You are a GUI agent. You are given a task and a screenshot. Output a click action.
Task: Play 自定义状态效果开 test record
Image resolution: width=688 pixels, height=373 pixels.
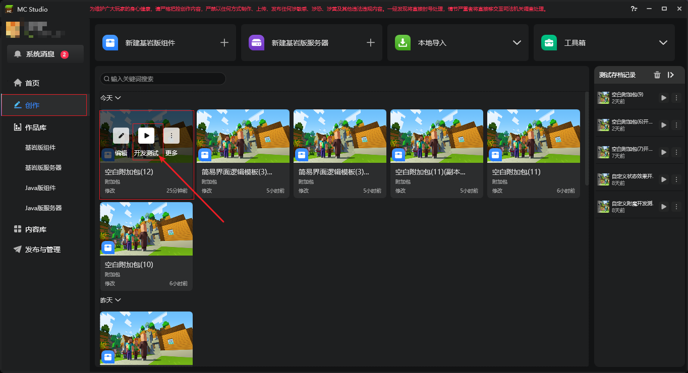click(664, 179)
